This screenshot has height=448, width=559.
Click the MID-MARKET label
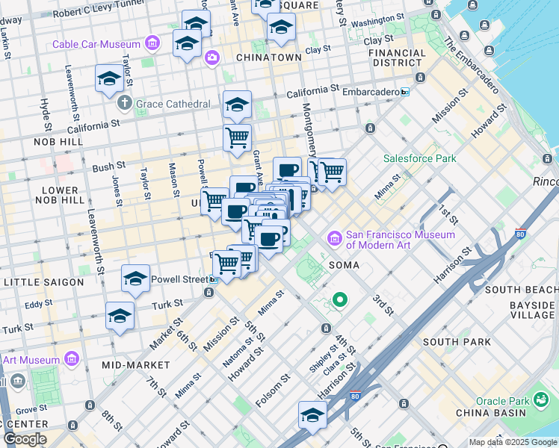click(x=136, y=365)
